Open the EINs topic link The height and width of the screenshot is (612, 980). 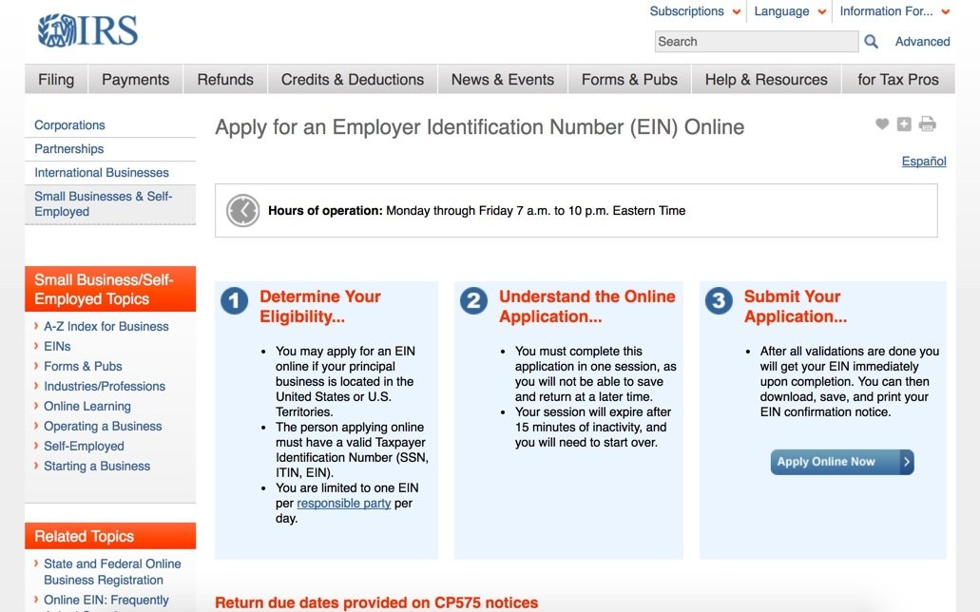pos(57,346)
